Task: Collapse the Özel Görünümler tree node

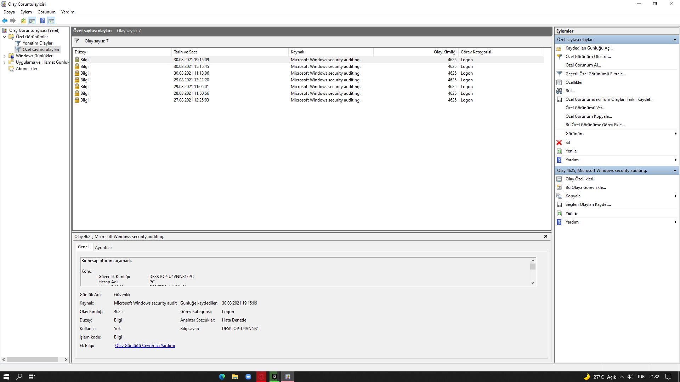Action: (4, 37)
